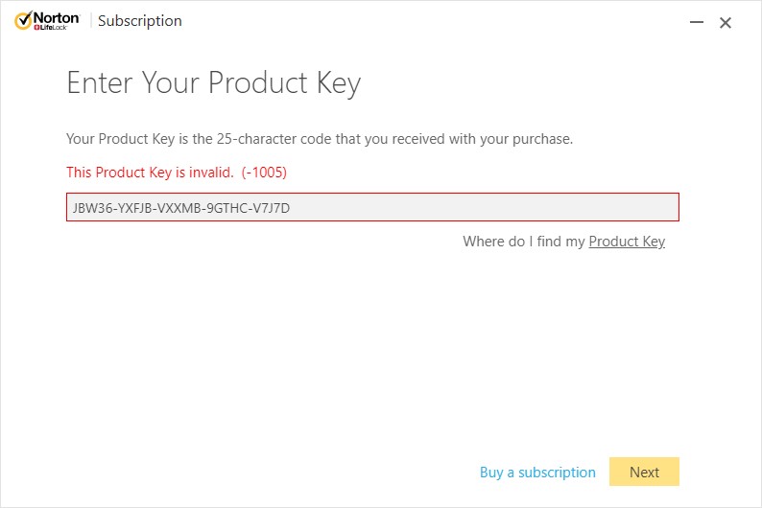The height and width of the screenshot is (508, 762).
Task: Select the Subscription title label
Action: click(140, 21)
